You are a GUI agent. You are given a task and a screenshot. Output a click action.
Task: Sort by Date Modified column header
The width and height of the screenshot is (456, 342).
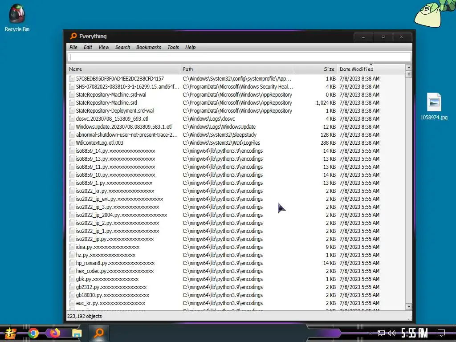click(x=371, y=69)
